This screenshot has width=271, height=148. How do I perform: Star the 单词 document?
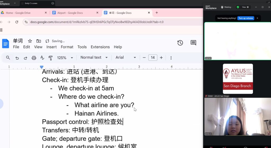tap(30, 41)
